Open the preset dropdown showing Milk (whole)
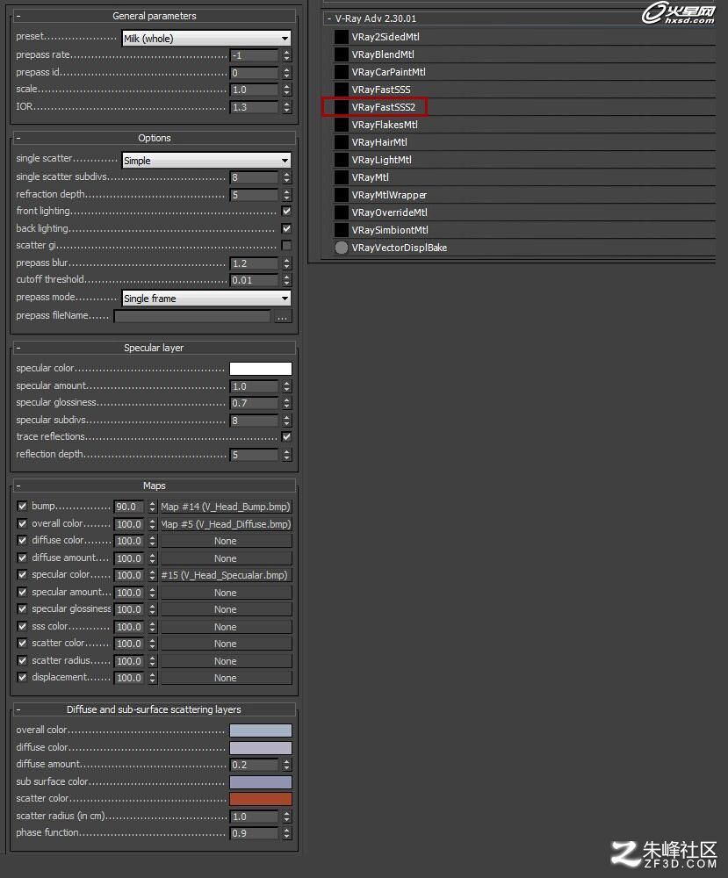Screen dimensions: 728x878 click(x=206, y=38)
